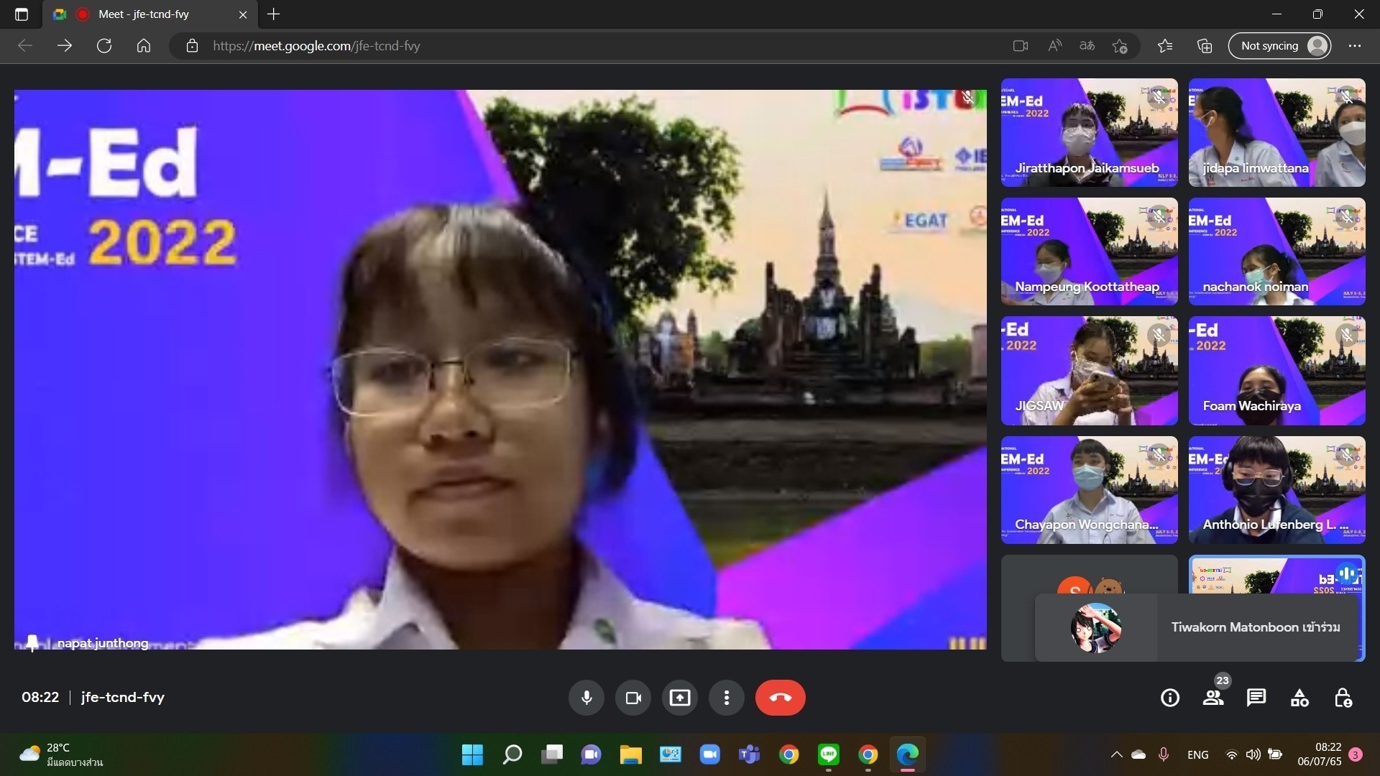Open host controls lock icon
The width and height of the screenshot is (1380, 776).
tap(1343, 698)
